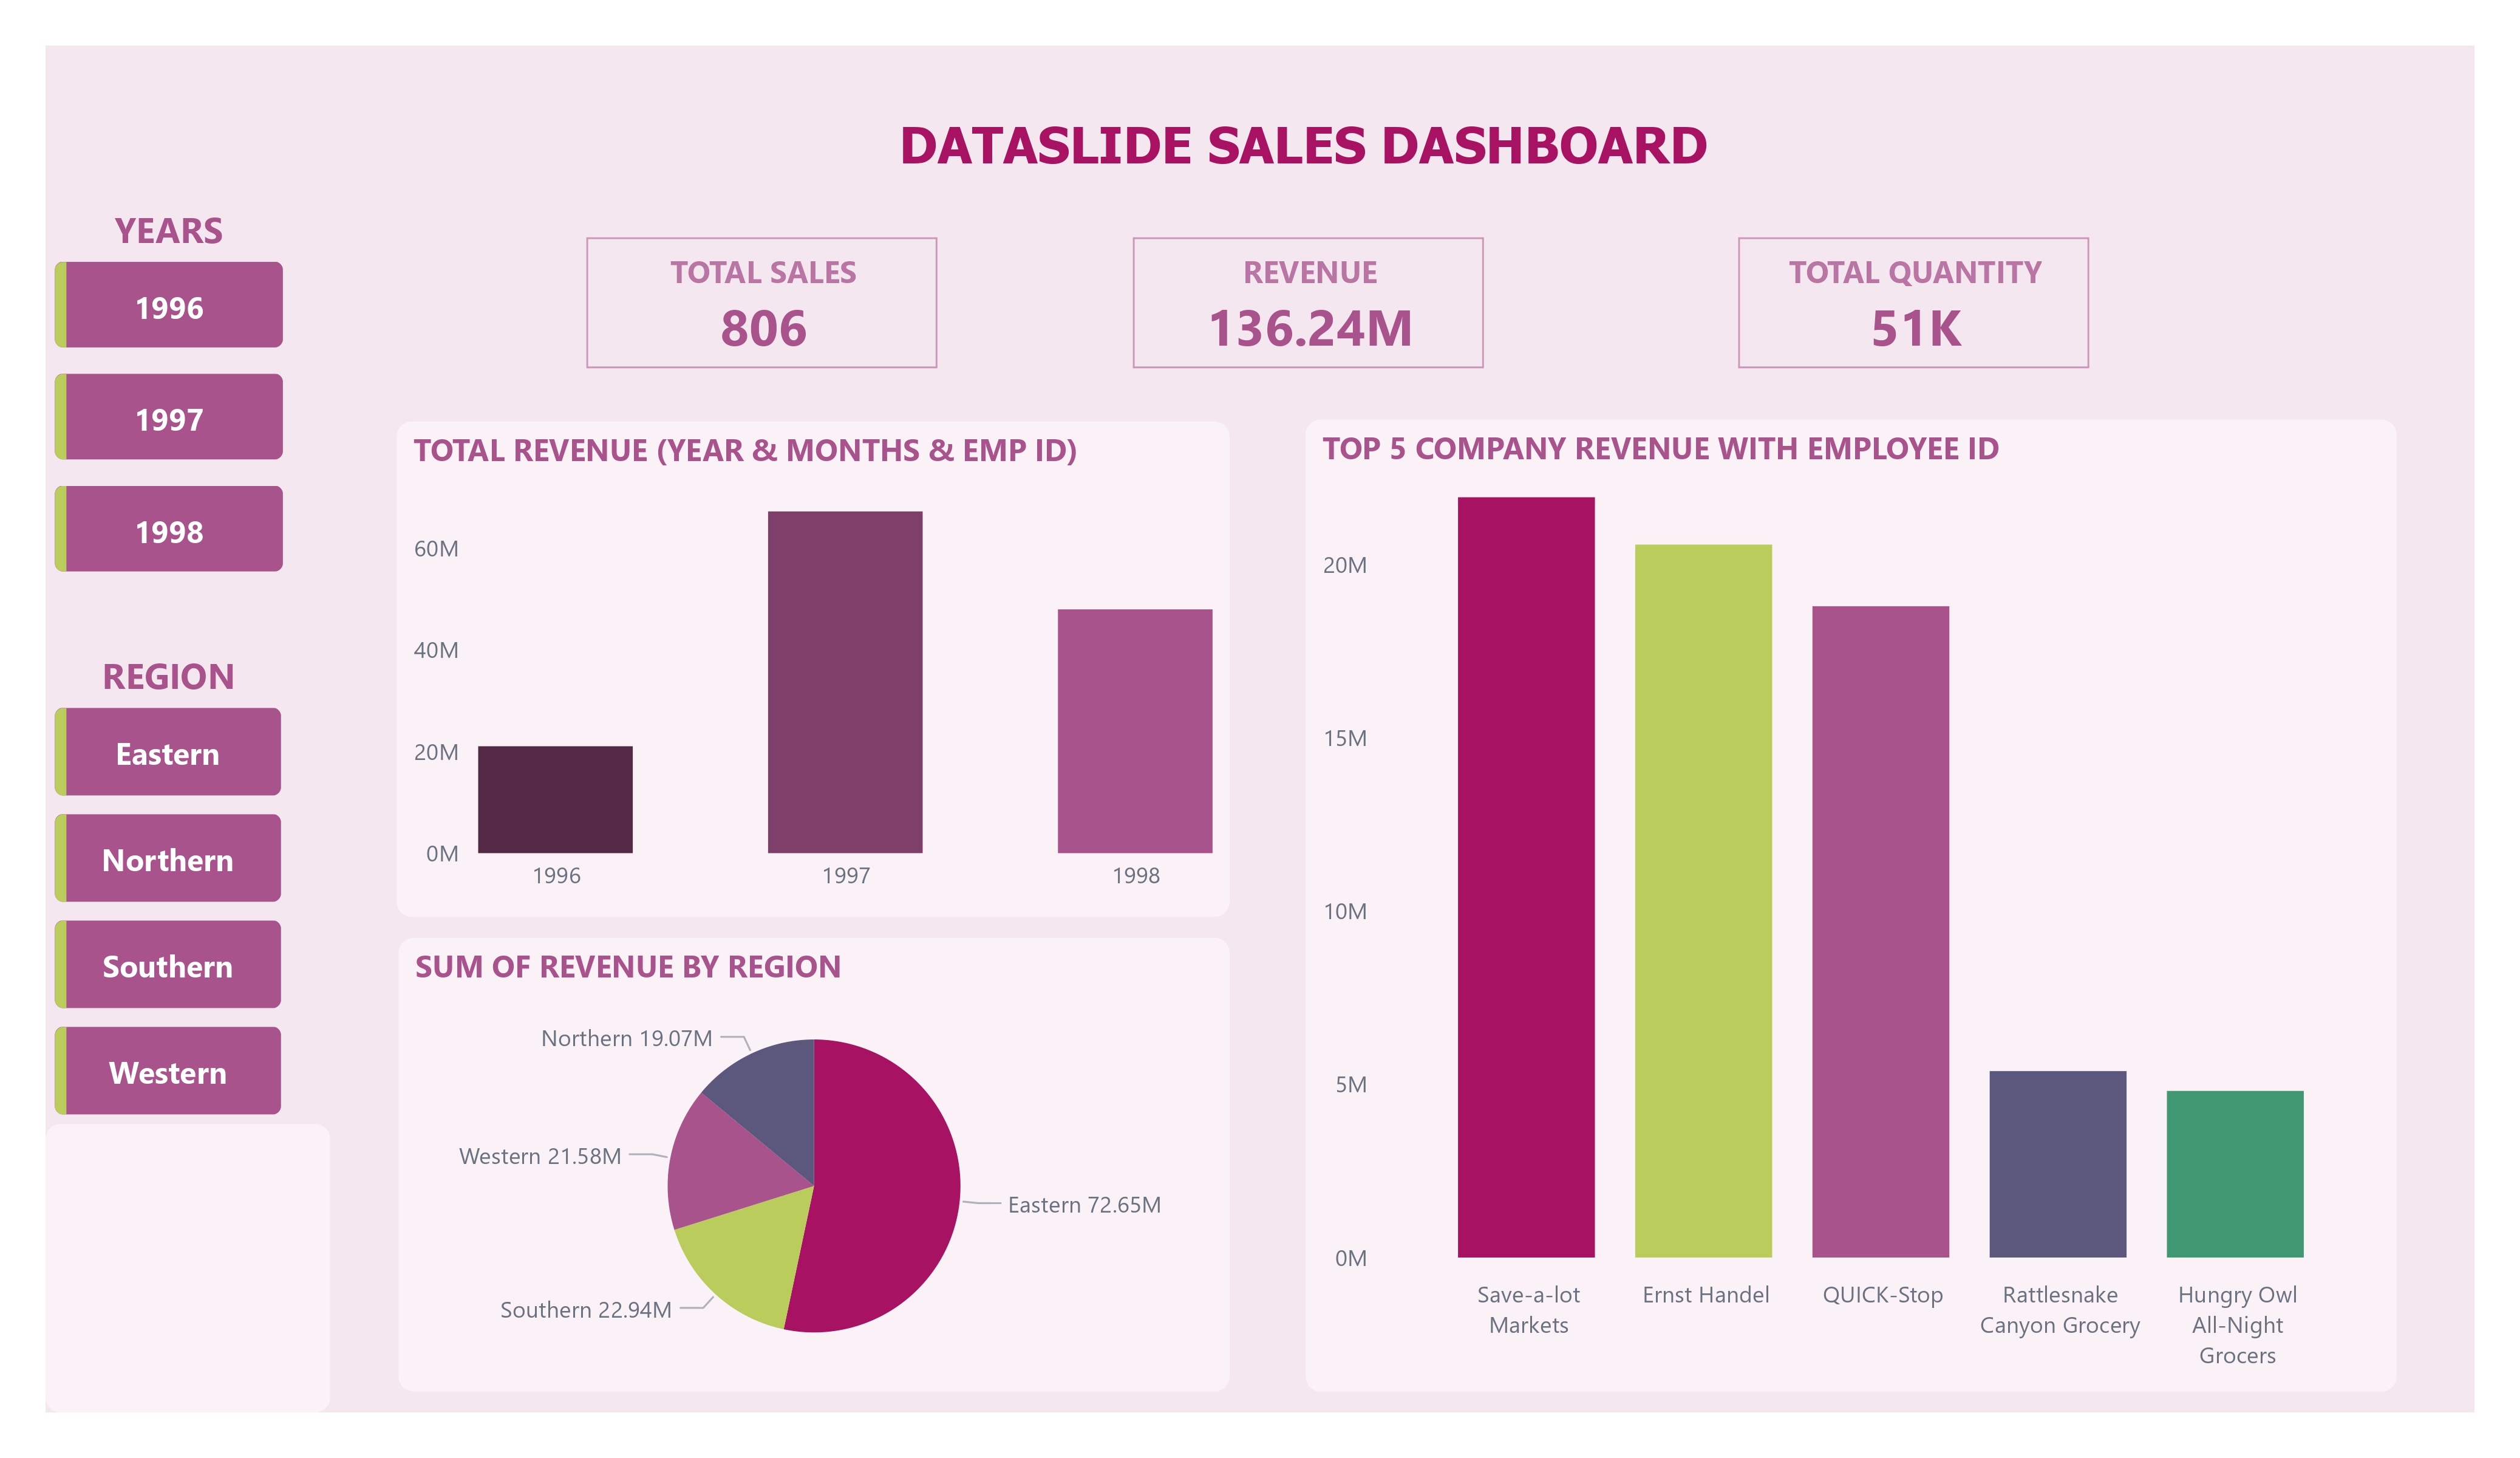Select the 1997 revenue bar
This screenshot has height=1458, width=2520.
pos(845,682)
